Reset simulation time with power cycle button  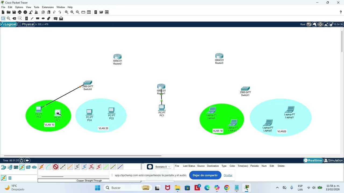coord(21,160)
